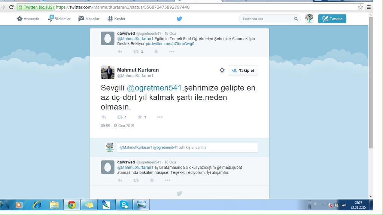Screen dimensions: 383x215
Task: Open more options on last qawswed tweet
Action: (x=167, y=180)
